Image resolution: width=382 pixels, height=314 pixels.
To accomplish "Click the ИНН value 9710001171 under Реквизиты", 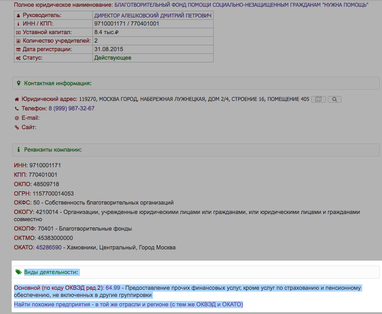I will coord(45,166).
